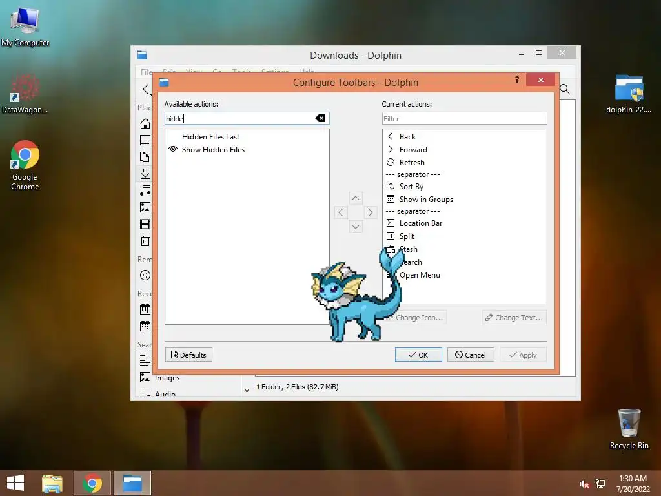Click the status bar folder and file count
The height and width of the screenshot is (496, 661).
(297, 387)
